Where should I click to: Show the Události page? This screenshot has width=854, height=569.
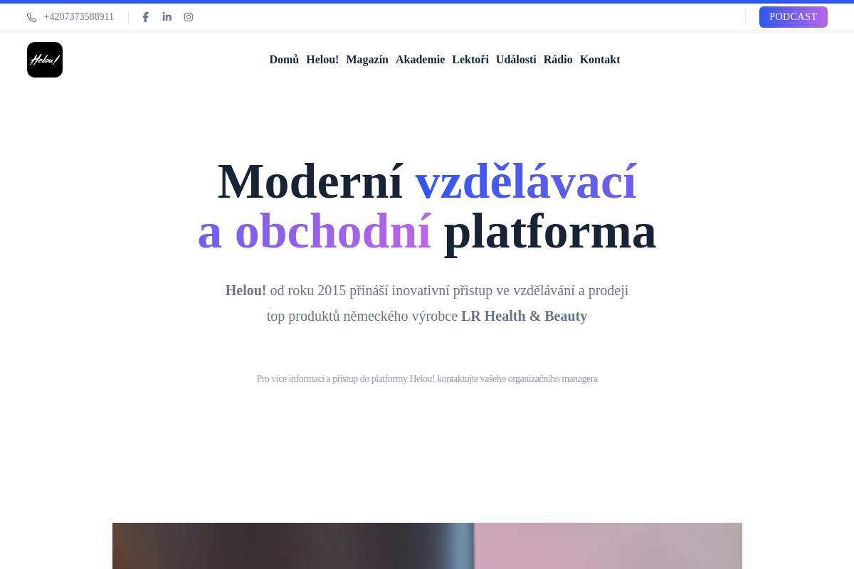[x=516, y=60]
